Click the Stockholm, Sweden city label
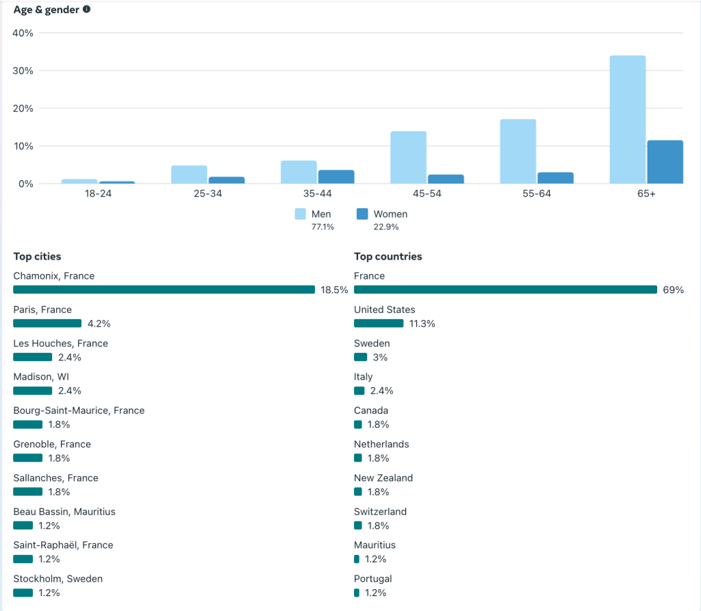Screen dimensions: 701x611 click(58, 579)
